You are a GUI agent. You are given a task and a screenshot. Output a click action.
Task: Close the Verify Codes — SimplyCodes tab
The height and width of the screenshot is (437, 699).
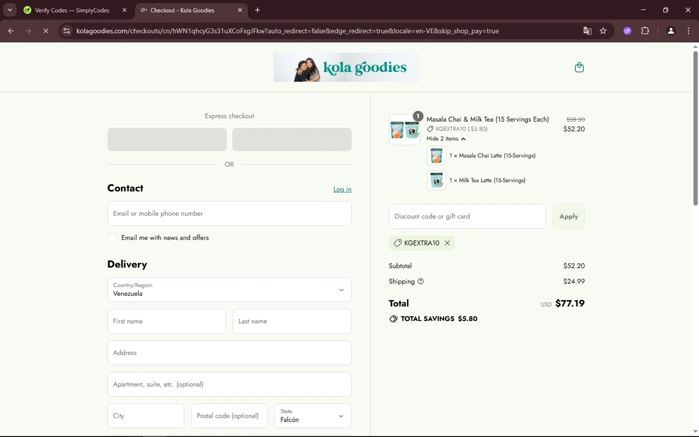[124, 10]
